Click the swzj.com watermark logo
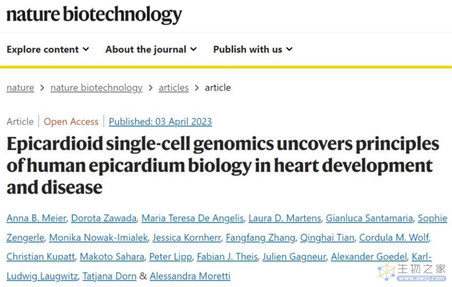 pos(412,272)
